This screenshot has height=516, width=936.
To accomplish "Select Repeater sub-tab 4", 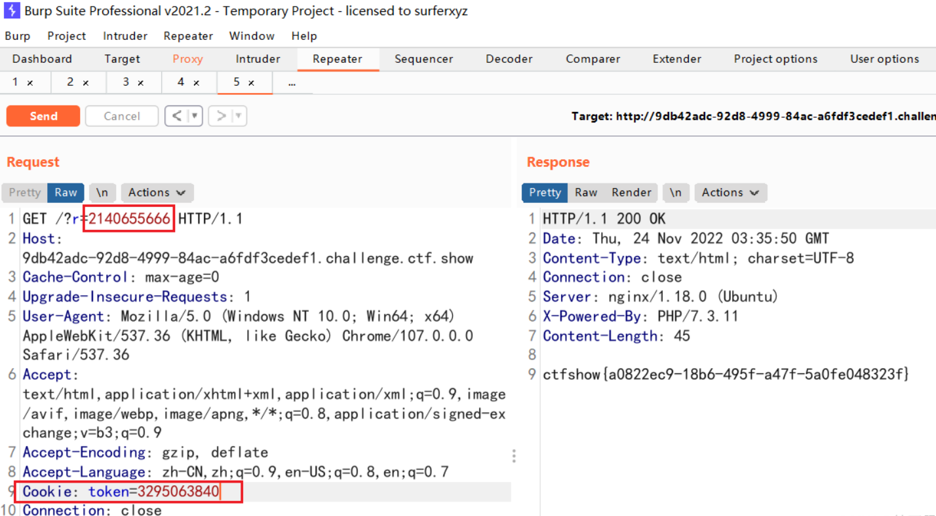I will [181, 83].
